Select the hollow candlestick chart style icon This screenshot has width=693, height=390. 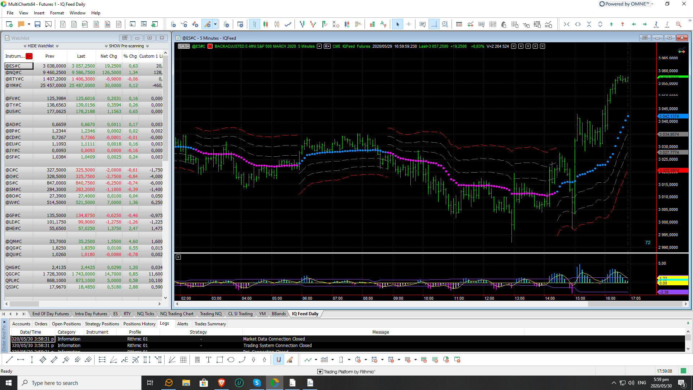coord(277,24)
